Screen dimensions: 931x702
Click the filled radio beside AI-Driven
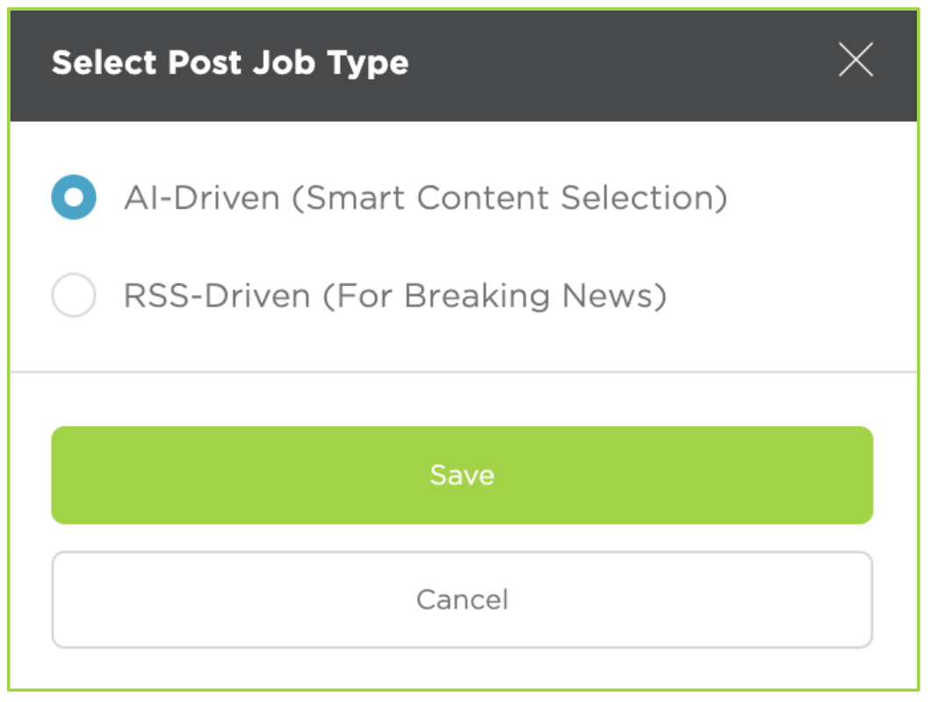click(x=74, y=197)
